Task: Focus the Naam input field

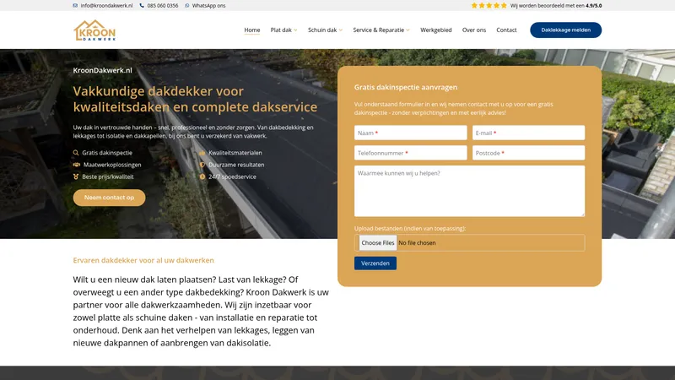Action: pos(411,133)
